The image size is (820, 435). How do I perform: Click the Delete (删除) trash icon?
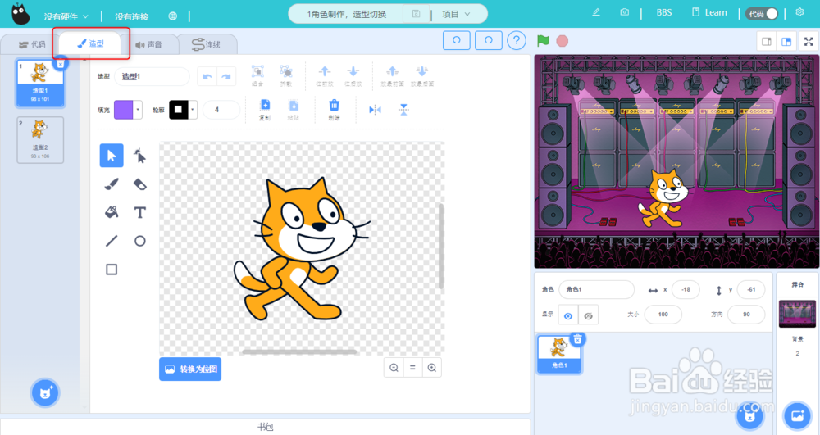pos(334,110)
